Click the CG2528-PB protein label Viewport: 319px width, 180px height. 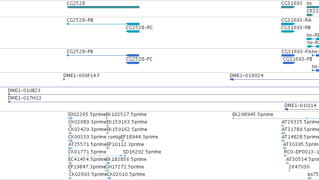80,52
